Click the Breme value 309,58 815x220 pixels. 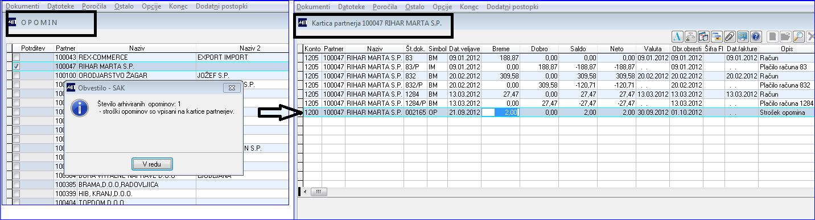(501, 76)
